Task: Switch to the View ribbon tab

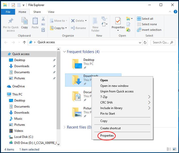Action: [51, 12]
